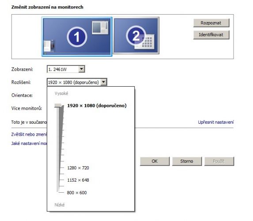This screenshot has width=253, height=221.
Task: Choose 1280 × 720 on the slider
Action: click(x=78, y=168)
